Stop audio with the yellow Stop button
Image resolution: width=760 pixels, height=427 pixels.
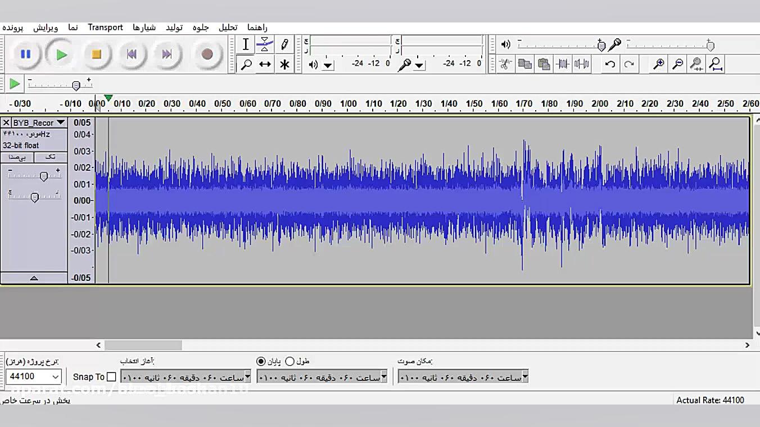tap(96, 54)
